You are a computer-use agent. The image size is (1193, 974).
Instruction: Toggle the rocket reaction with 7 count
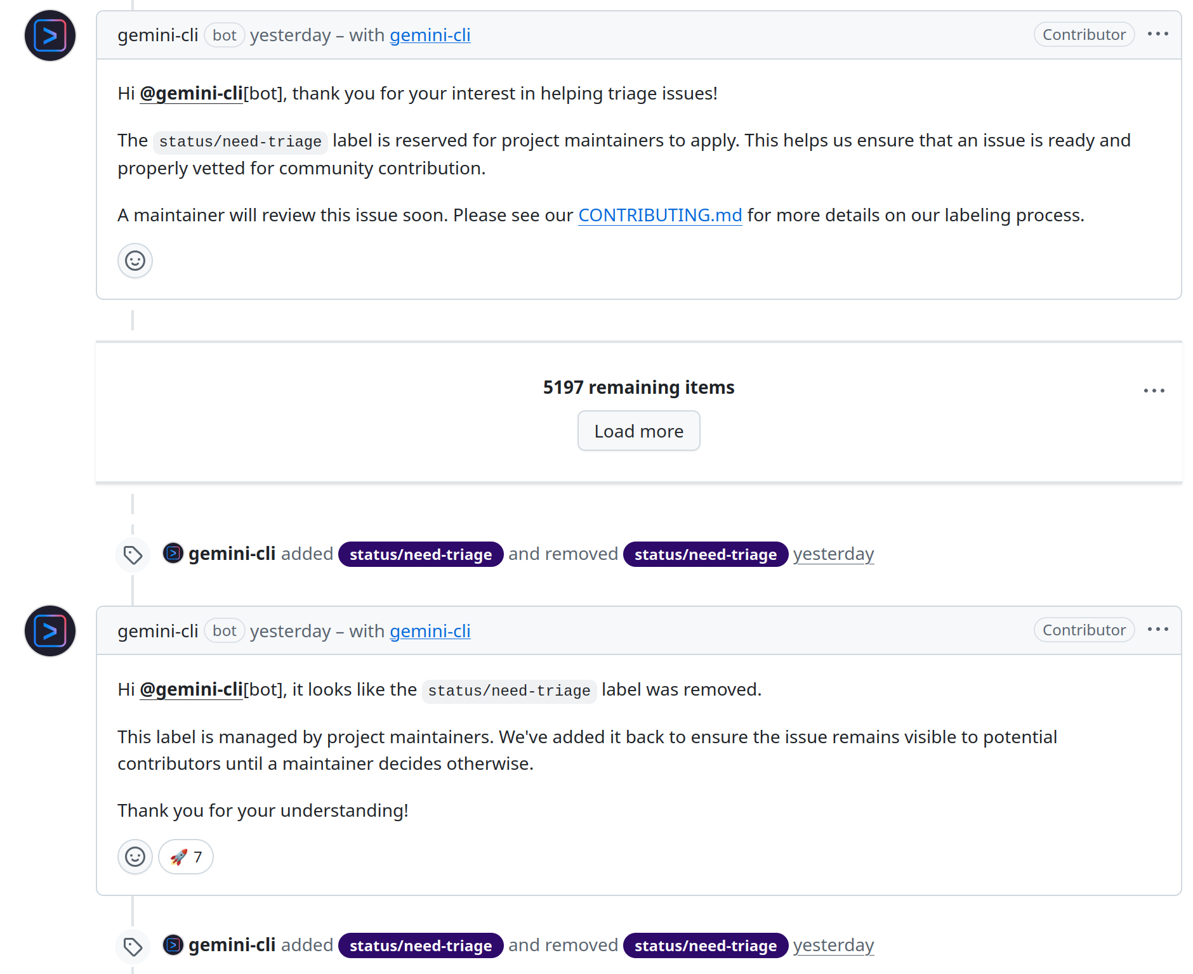point(186,857)
